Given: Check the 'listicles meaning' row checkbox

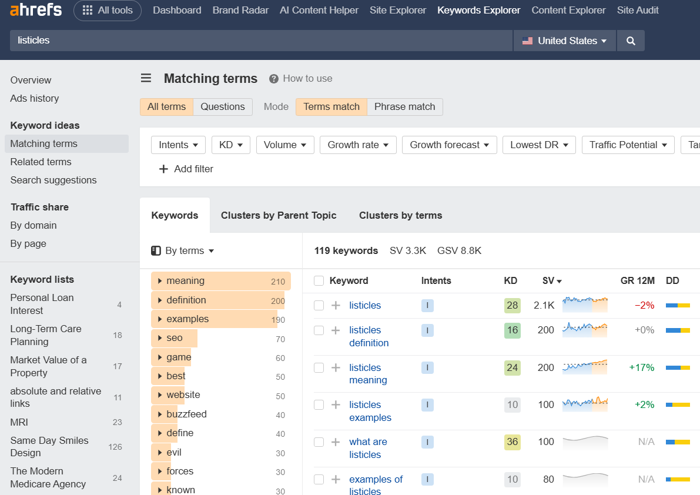Looking at the screenshot, I should coord(319,367).
